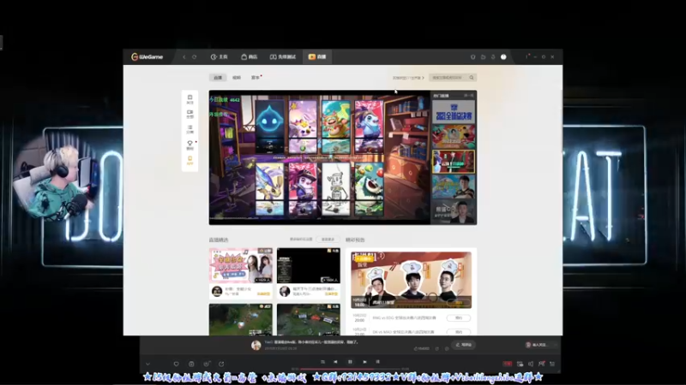The width and height of the screenshot is (686, 385).
Task: Click the square icon next to heart in player
Action: coord(191,364)
